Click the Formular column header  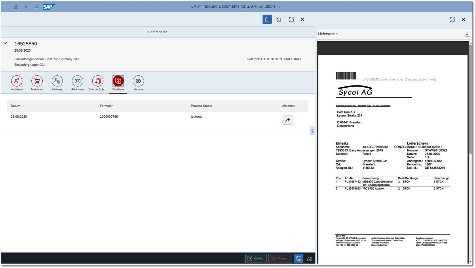pos(106,106)
